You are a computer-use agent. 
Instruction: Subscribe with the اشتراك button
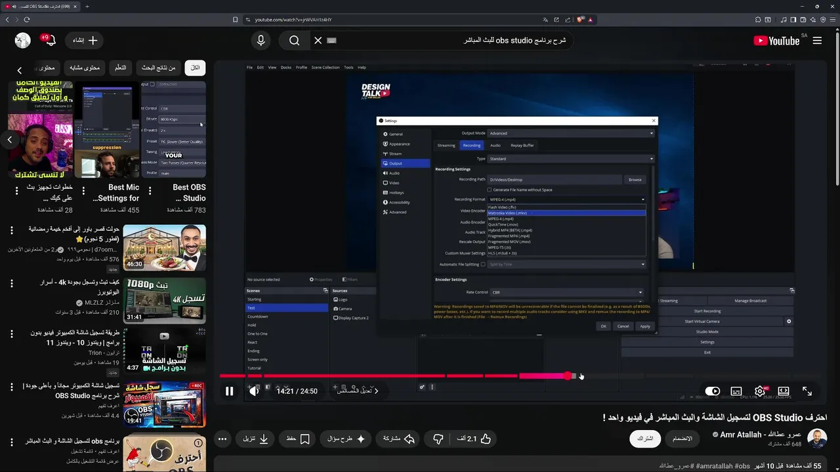646,439
